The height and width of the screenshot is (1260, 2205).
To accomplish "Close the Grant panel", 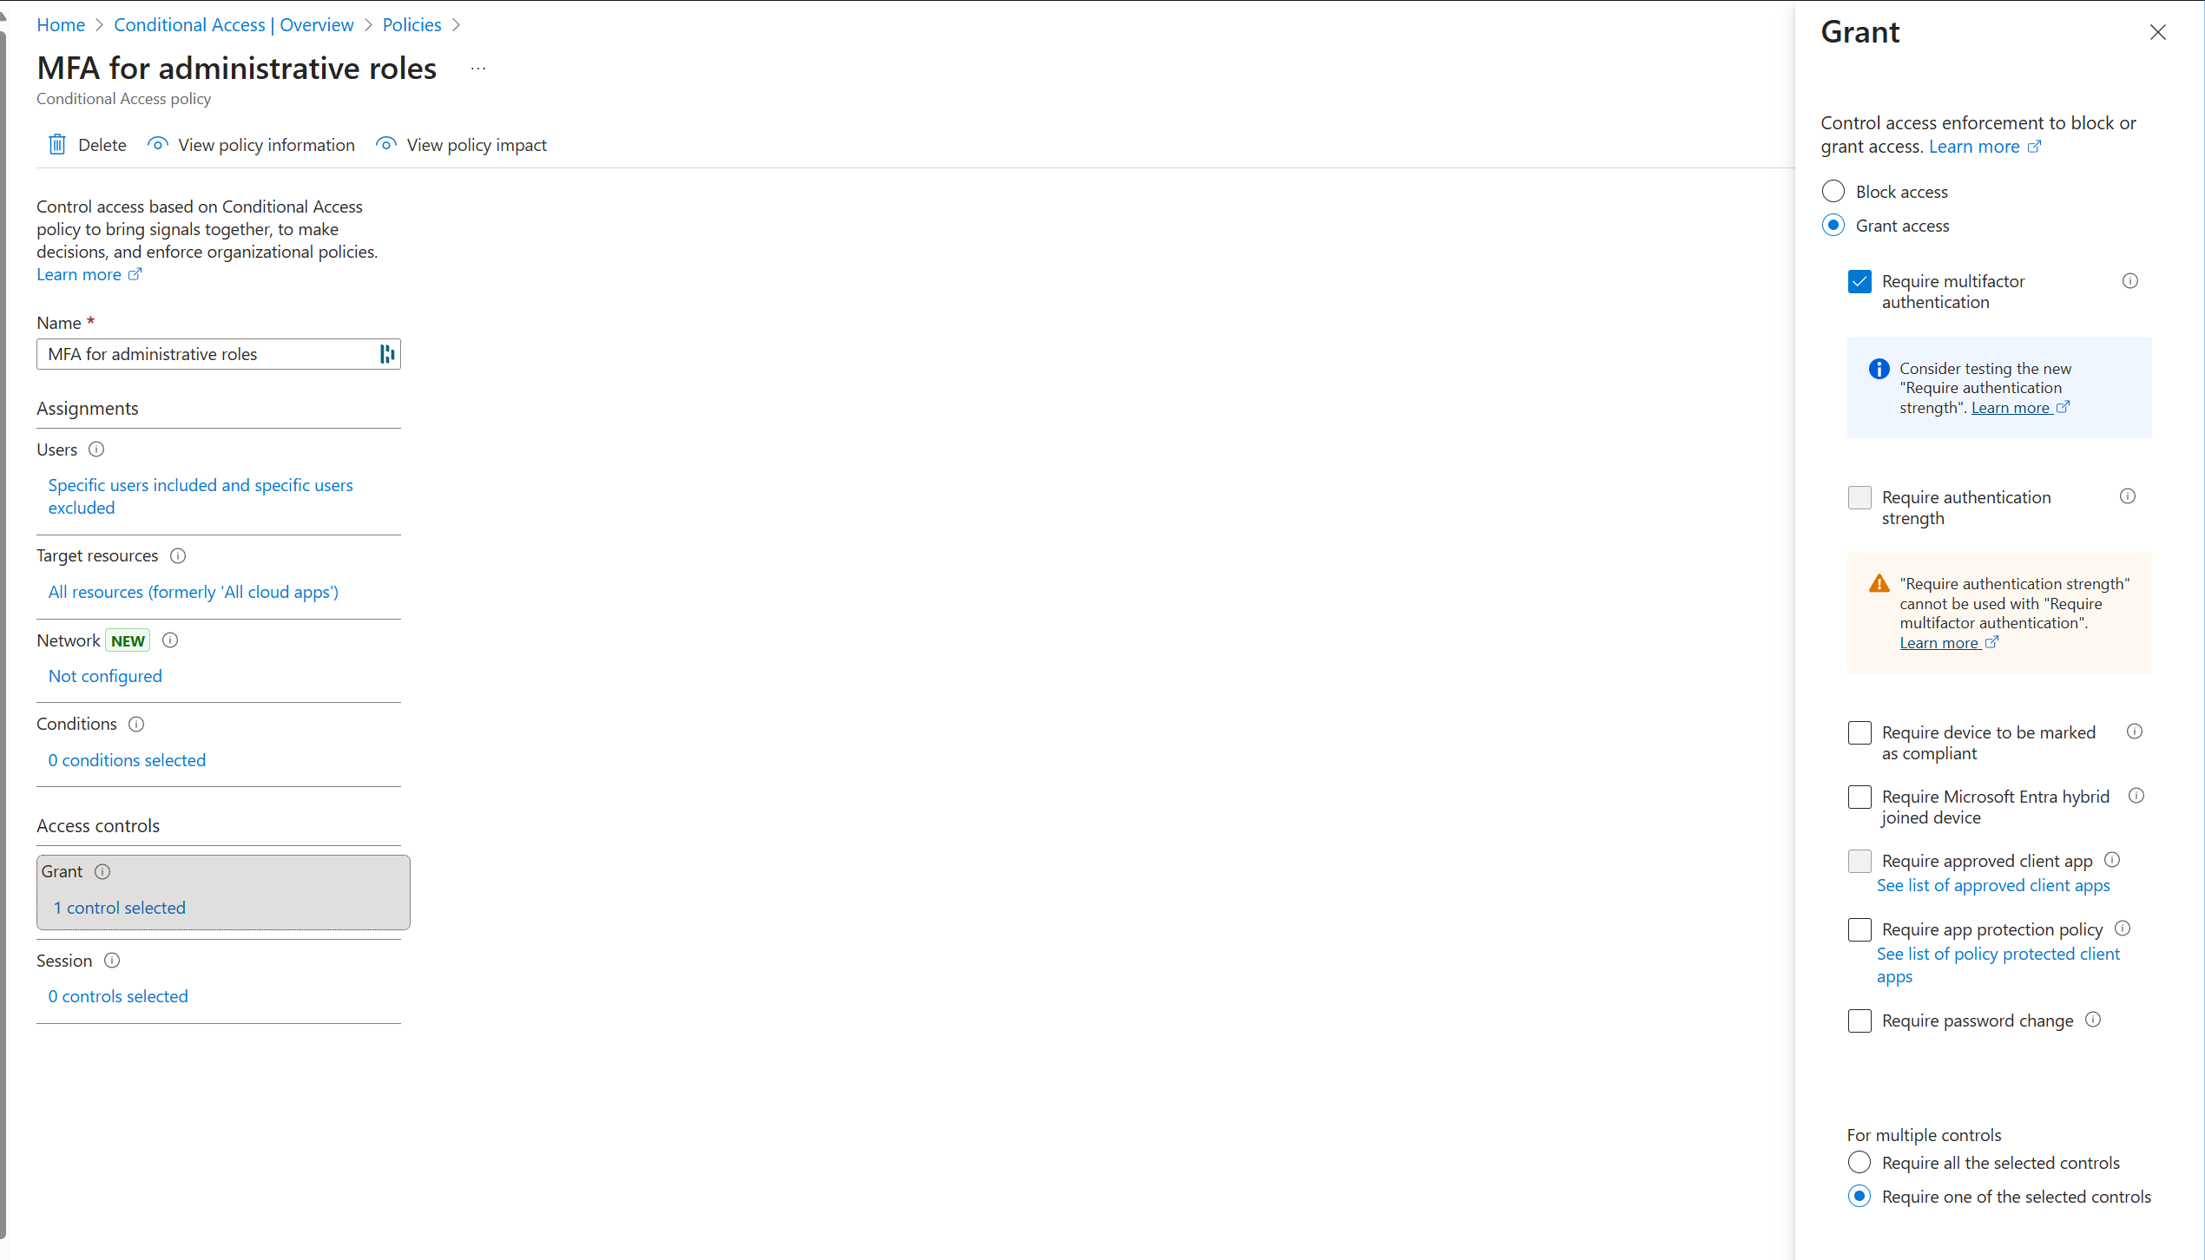I will pos(2158,33).
